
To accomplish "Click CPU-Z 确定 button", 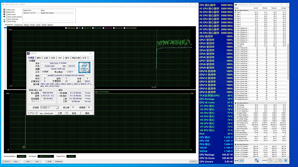I will pos(87,113).
